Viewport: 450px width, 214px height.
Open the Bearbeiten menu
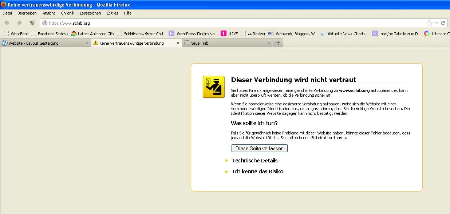(x=27, y=13)
